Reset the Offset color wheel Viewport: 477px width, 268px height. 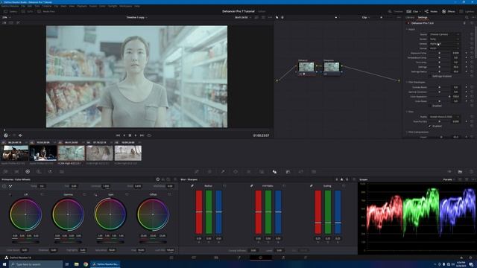click(169, 194)
